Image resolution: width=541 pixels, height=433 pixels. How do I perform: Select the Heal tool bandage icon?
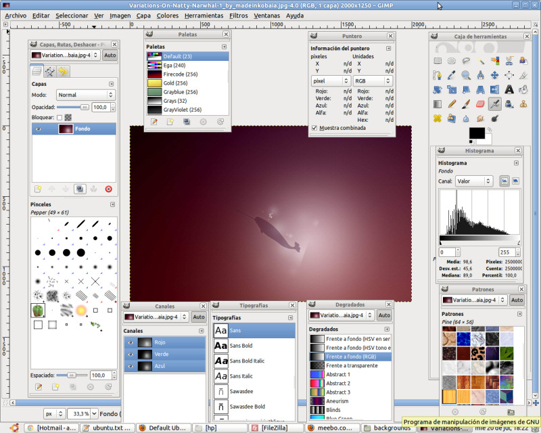pos(438,118)
